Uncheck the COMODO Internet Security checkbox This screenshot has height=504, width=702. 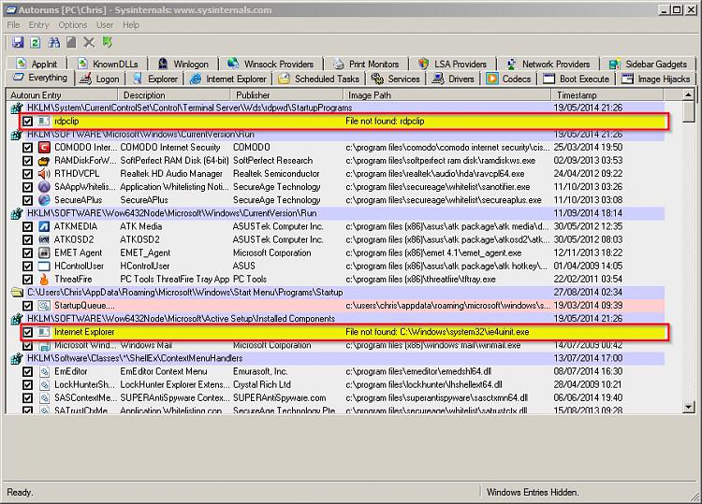point(28,148)
